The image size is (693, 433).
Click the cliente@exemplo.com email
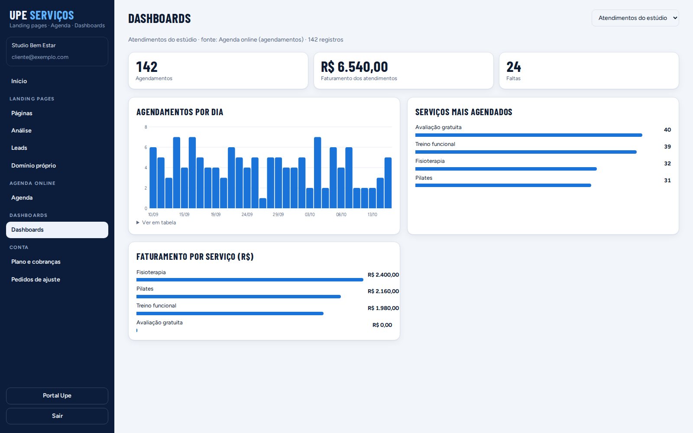(x=40, y=57)
